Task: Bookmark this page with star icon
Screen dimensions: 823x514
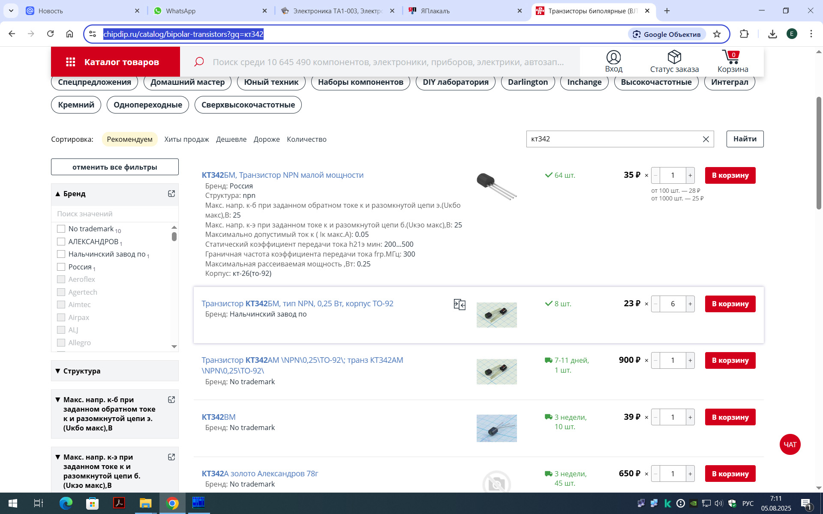Action: [717, 34]
